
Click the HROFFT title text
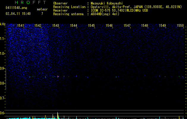[x=31, y=2]
